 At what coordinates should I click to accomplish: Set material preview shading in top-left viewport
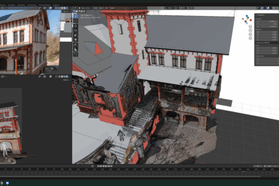tap(65, 8)
